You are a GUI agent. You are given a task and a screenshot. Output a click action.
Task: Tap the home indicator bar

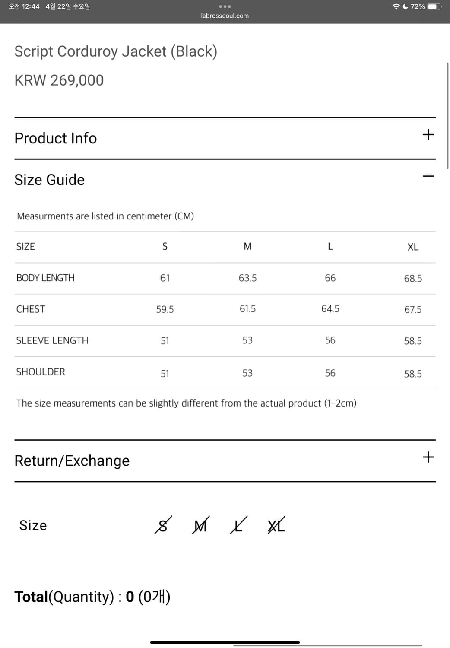225,642
